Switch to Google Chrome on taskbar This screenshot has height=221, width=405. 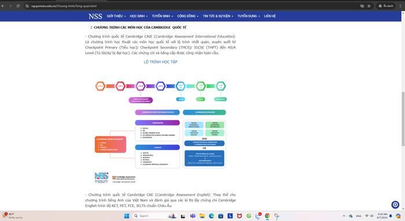[x=267, y=216]
